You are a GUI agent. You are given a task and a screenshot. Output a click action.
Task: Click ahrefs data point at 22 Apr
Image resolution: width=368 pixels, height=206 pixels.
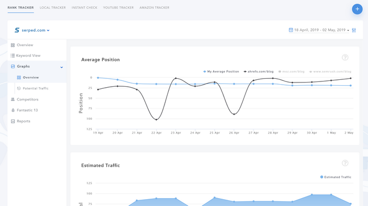coord(156,120)
